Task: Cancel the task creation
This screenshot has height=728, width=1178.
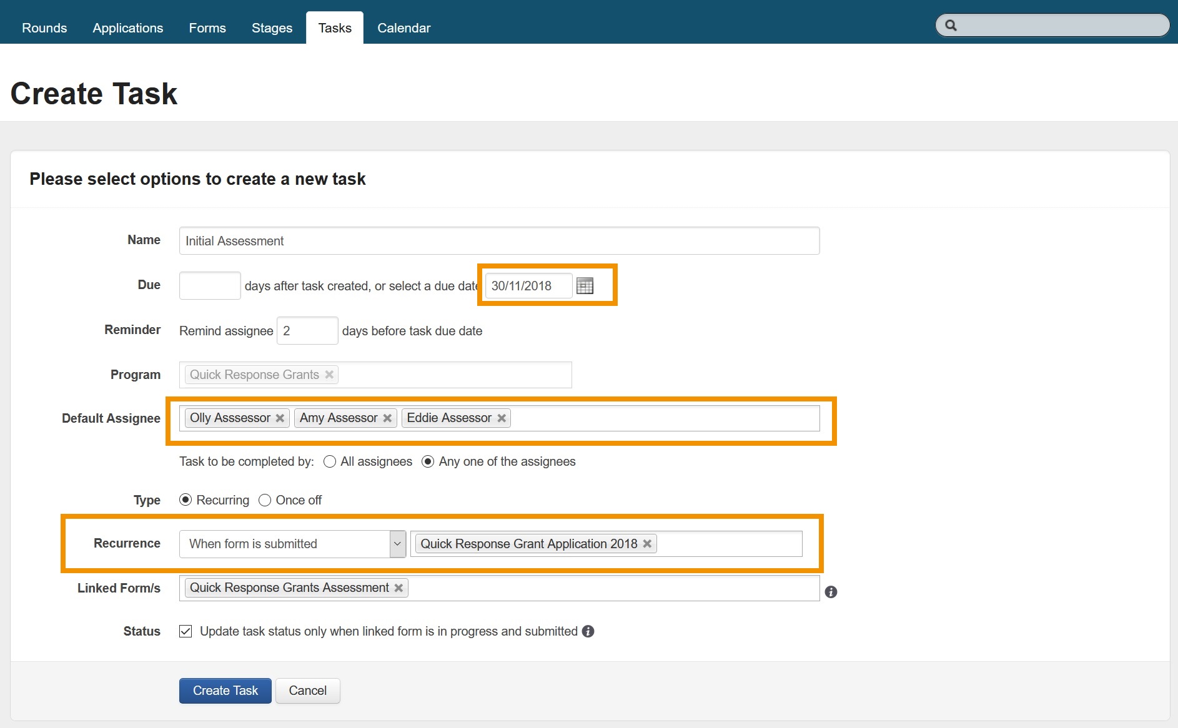Action: [307, 691]
